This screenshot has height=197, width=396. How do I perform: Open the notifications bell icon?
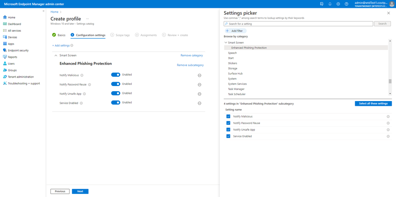point(330,4)
